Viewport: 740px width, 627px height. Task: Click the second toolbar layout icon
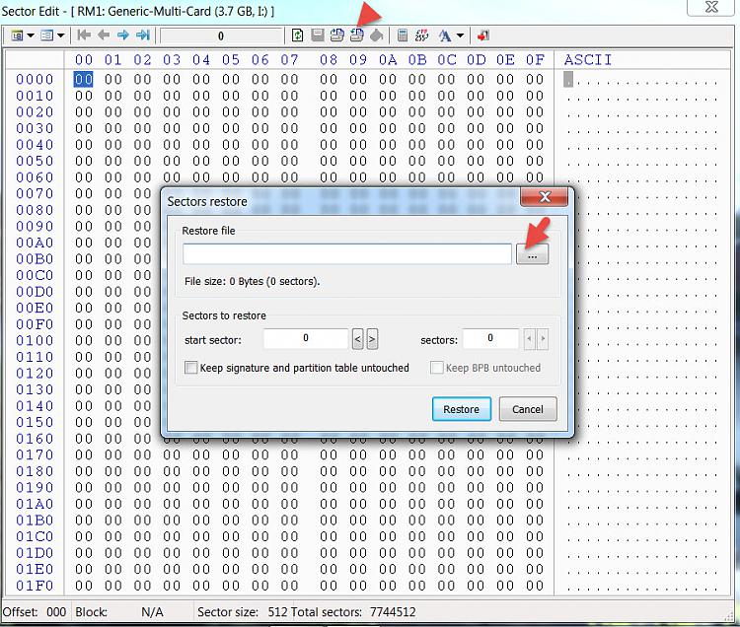point(46,35)
